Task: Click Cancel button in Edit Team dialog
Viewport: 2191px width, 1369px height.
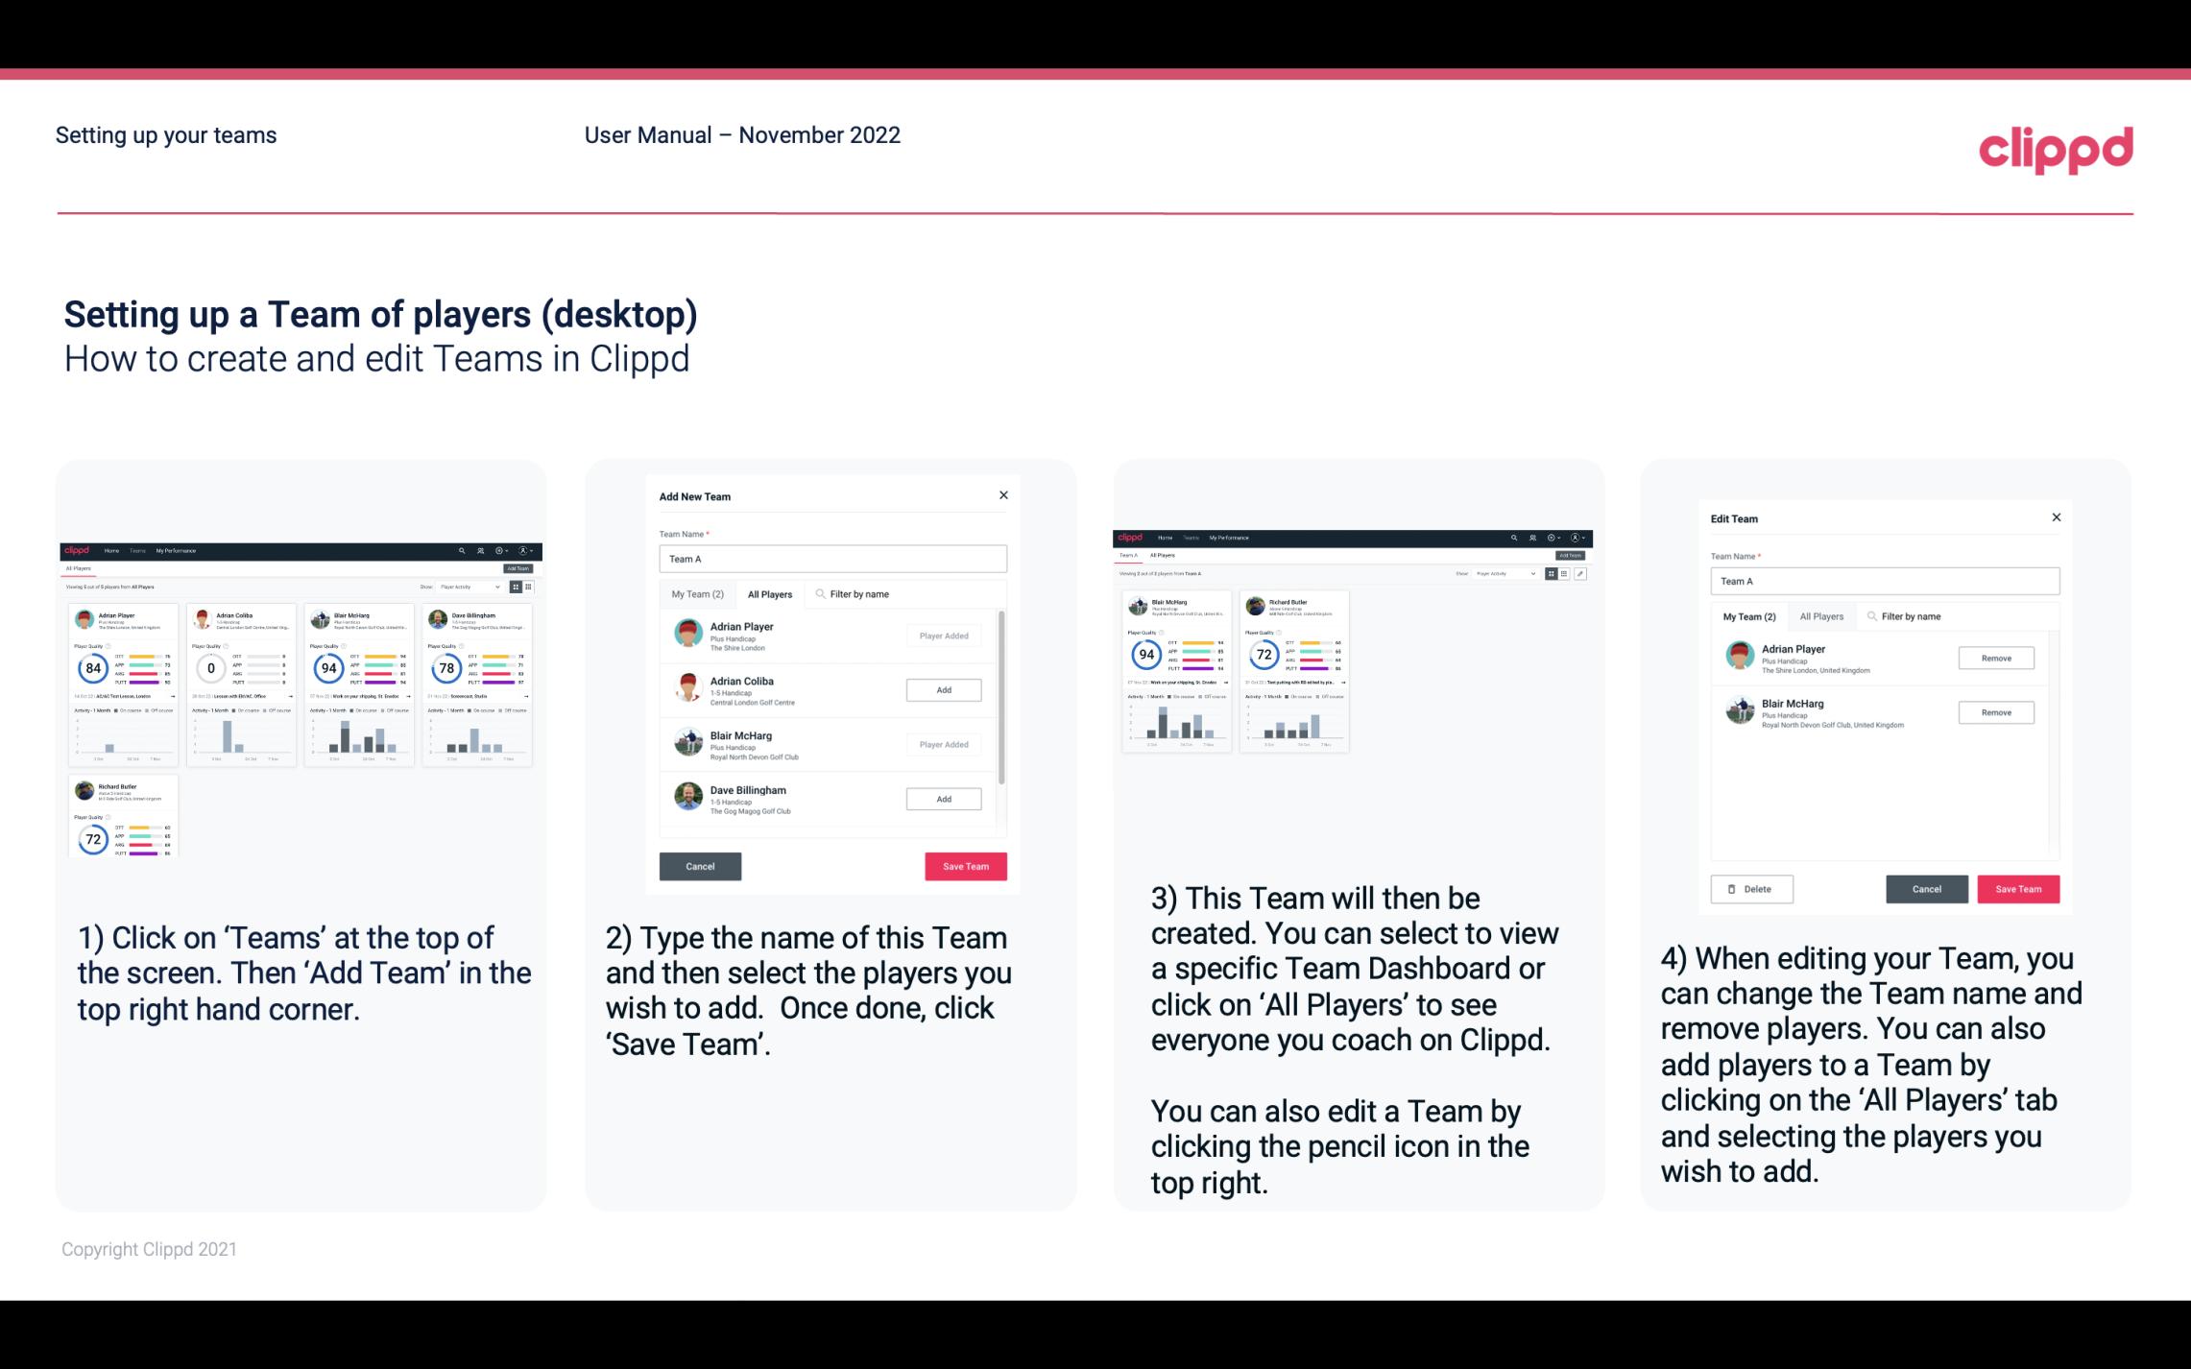Action: coord(1926,888)
